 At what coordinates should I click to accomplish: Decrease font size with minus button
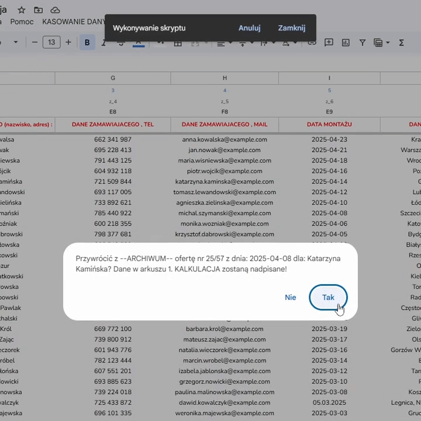point(34,42)
